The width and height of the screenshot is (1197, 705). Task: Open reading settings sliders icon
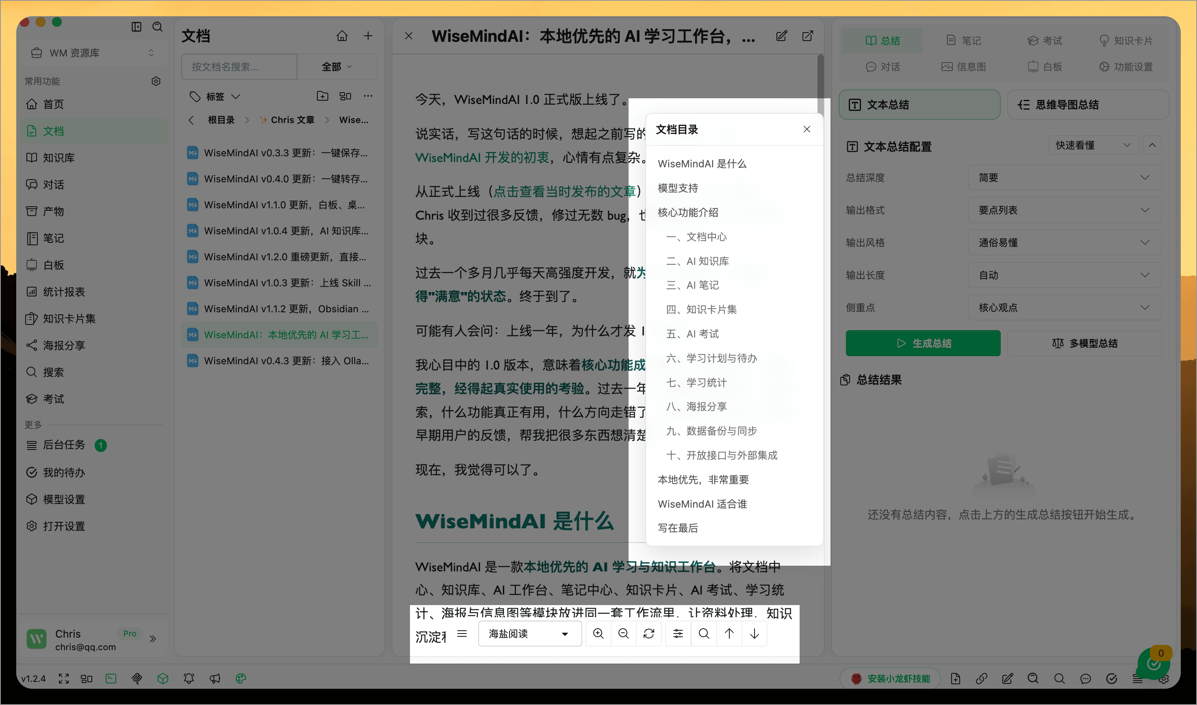click(678, 633)
